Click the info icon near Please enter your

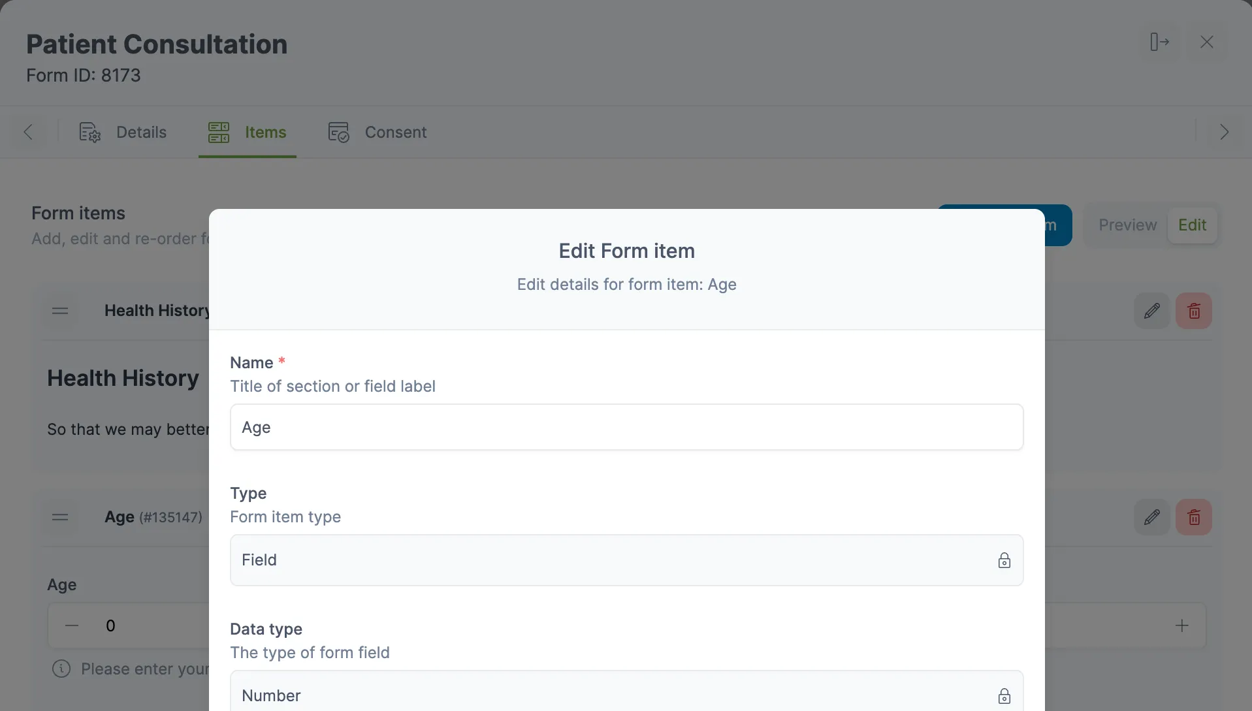click(61, 669)
